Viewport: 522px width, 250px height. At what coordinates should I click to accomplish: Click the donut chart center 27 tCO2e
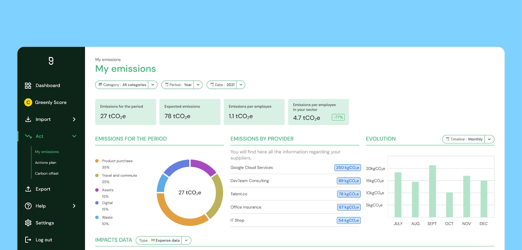[x=190, y=193]
